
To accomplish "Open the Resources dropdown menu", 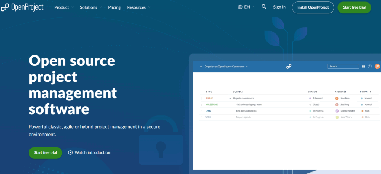I will coord(138,7).
